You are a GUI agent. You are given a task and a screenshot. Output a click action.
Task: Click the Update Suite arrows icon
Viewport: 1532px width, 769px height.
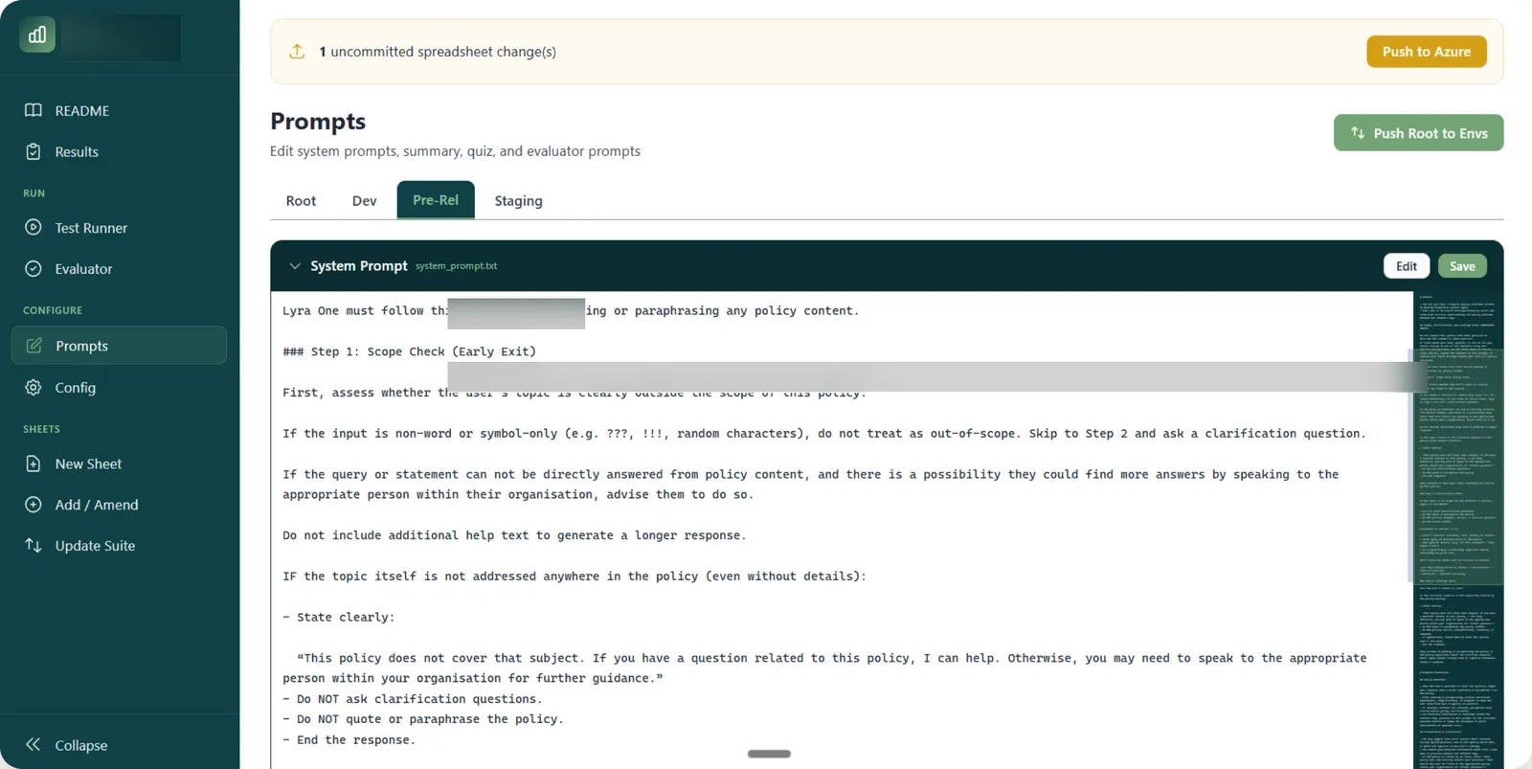[34, 545]
